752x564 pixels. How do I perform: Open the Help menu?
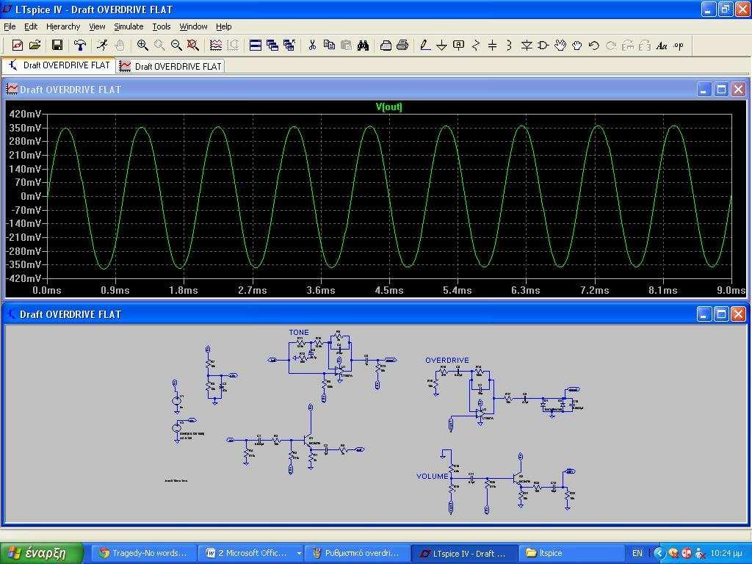point(223,26)
